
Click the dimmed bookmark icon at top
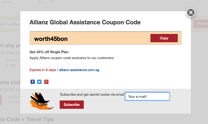pyautogui.click(x=42, y=1)
